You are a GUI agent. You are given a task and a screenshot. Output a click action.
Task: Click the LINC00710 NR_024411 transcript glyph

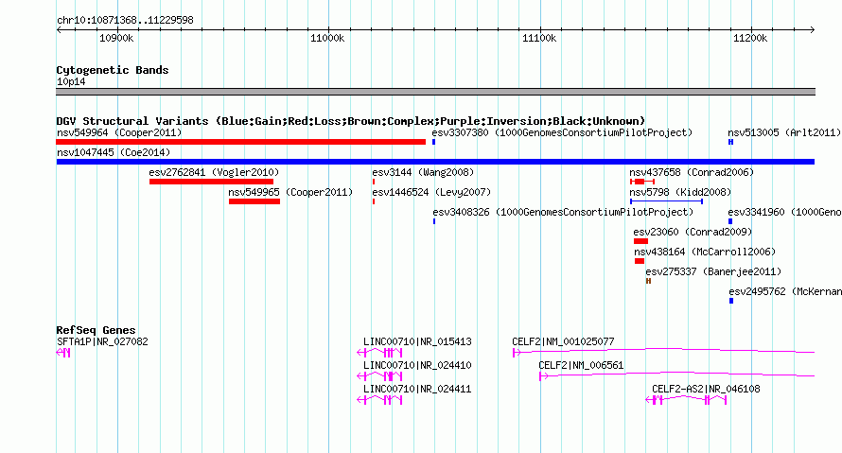click(379, 400)
